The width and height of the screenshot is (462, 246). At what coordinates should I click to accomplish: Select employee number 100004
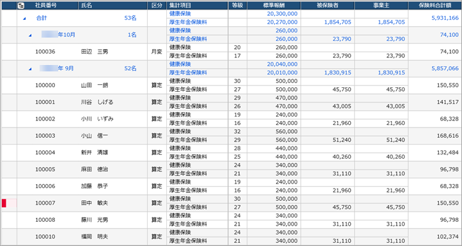click(x=45, y=152)
